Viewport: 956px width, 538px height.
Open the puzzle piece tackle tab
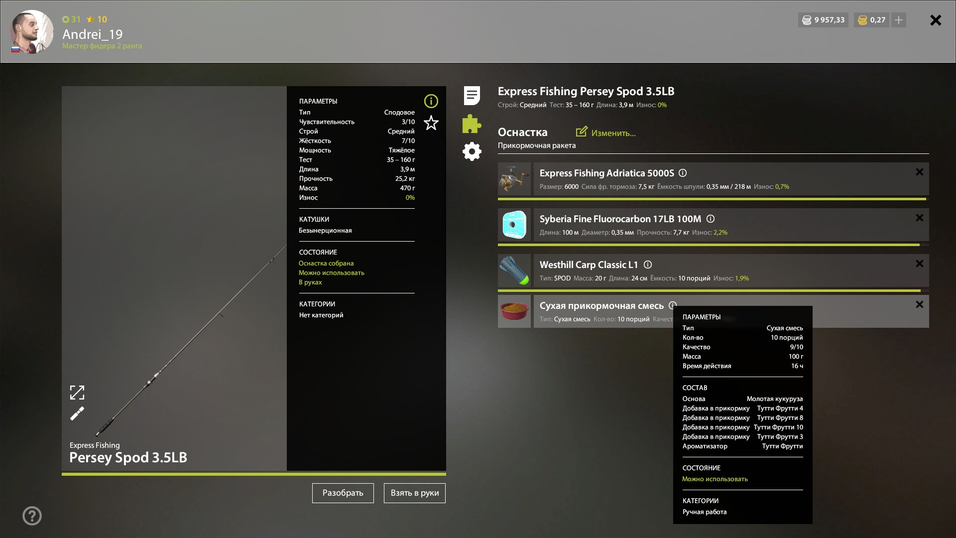point(472,124)
